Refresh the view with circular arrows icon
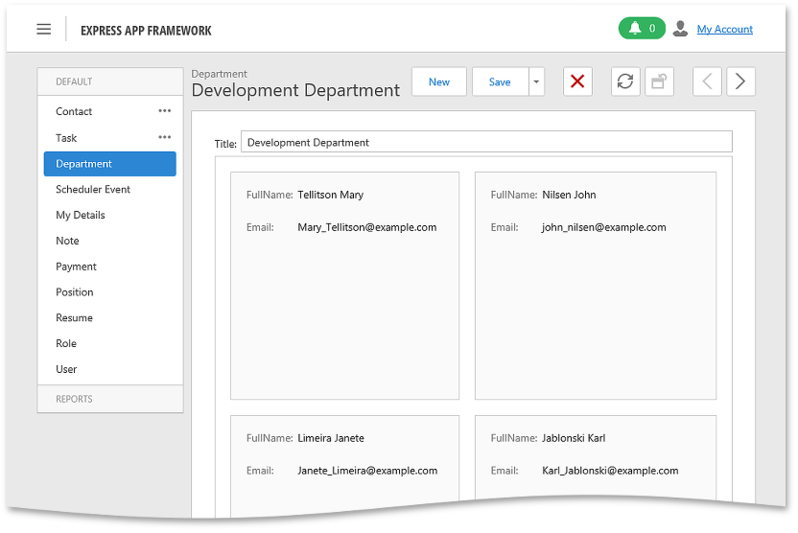The height and width of the screenshot is (533, 798). tap(625, 81)
